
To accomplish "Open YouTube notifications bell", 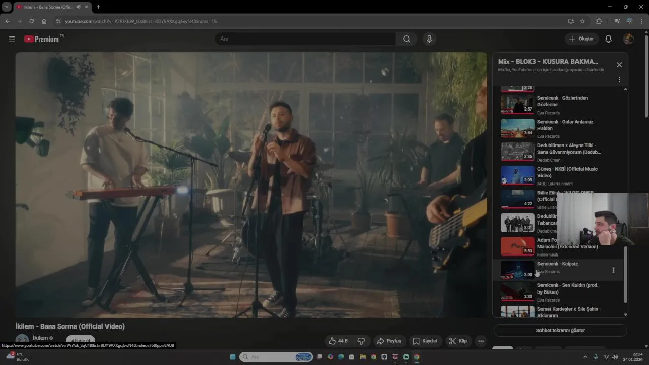I will pyautogui.click(x=609, y=39).
